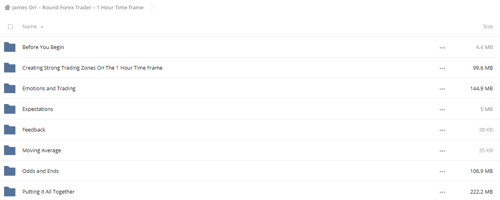Click the Moving Average folder icon
The height and width of the screenshot is (200, 500).
[10, 150]
